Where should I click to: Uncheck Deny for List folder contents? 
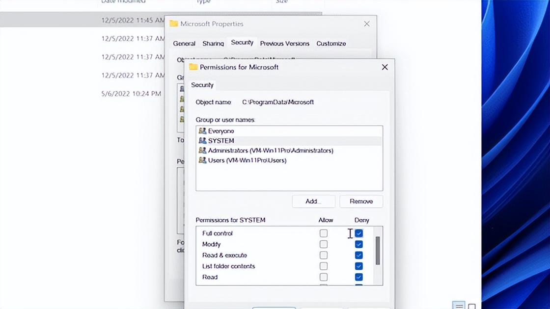pyautogui.click(x=358, y=266)
